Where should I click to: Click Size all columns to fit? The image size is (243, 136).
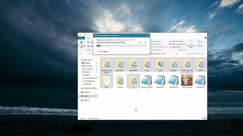pos(159,47)
